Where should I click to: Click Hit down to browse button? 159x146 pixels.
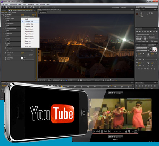[x=115, y=137]
